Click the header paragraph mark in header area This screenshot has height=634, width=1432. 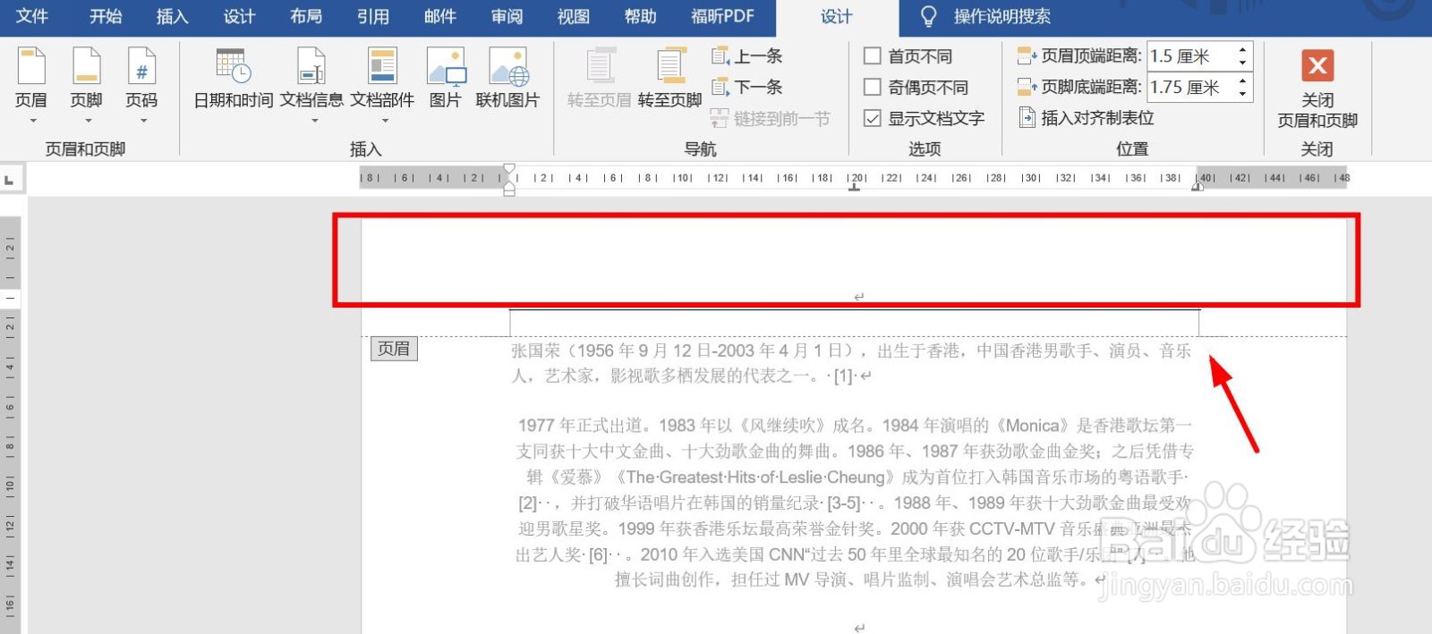point(859,297)
